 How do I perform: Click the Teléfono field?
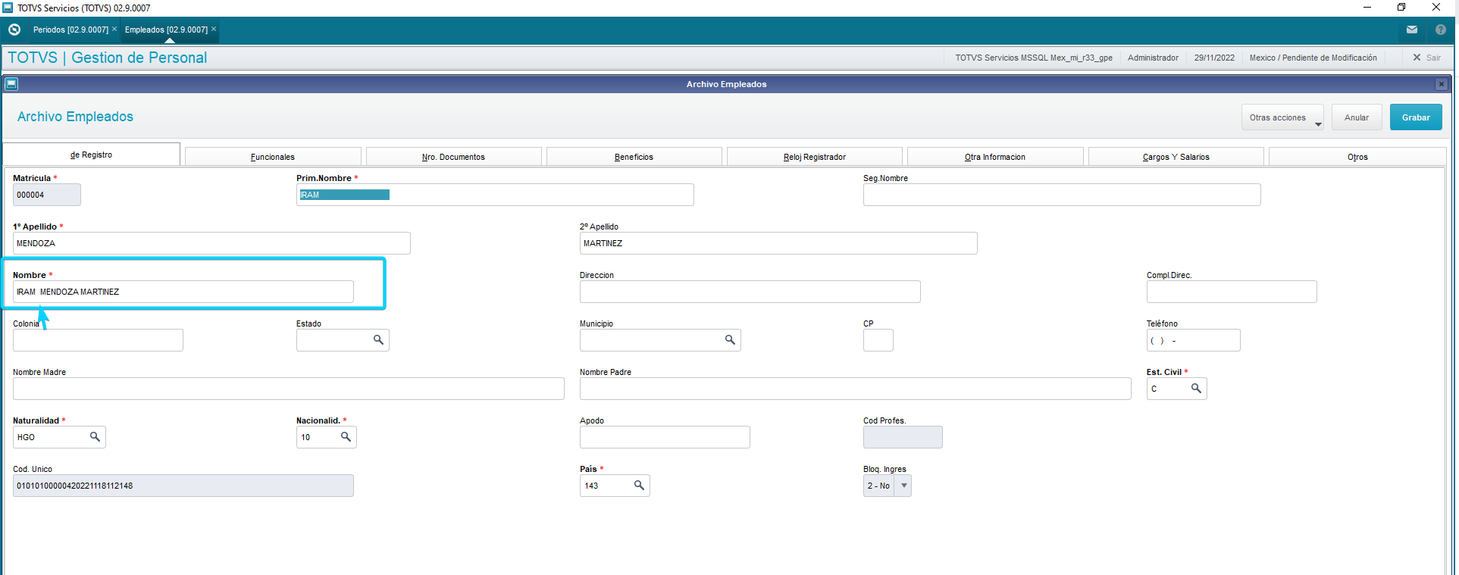[x=1193, y=340]
